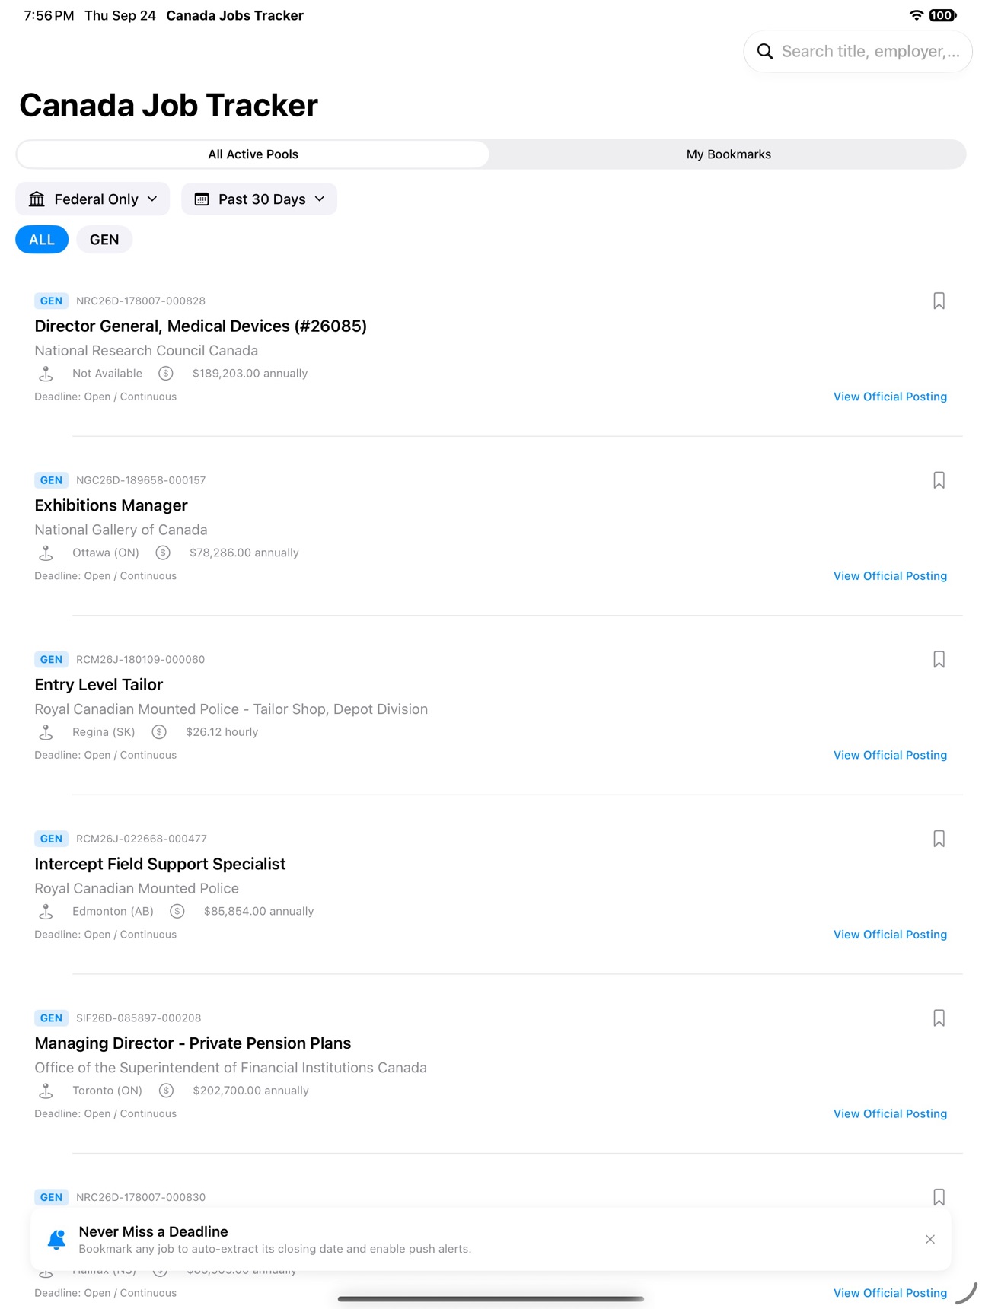Image resolution: width=982 pixels, height=1309 pixels.
Task: Click salary icon beside $202,700.00 annually
Action: point(167,1091)
